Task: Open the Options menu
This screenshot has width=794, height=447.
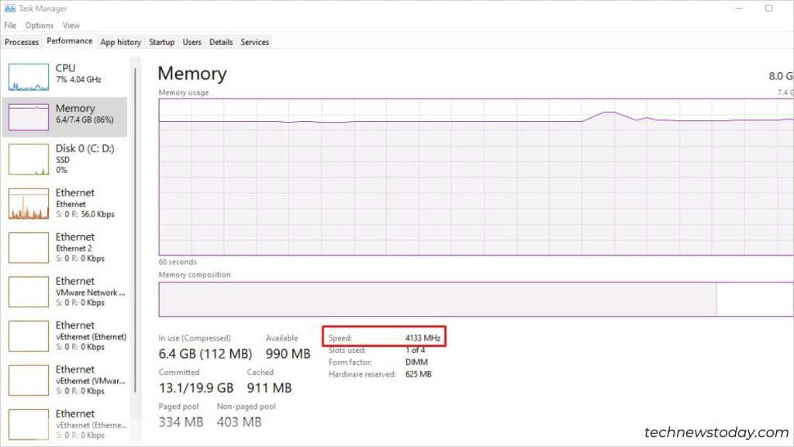Action: [39, 25]
